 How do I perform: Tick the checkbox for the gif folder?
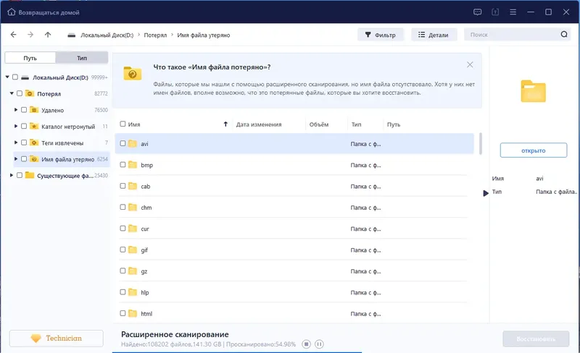point(123,250)
